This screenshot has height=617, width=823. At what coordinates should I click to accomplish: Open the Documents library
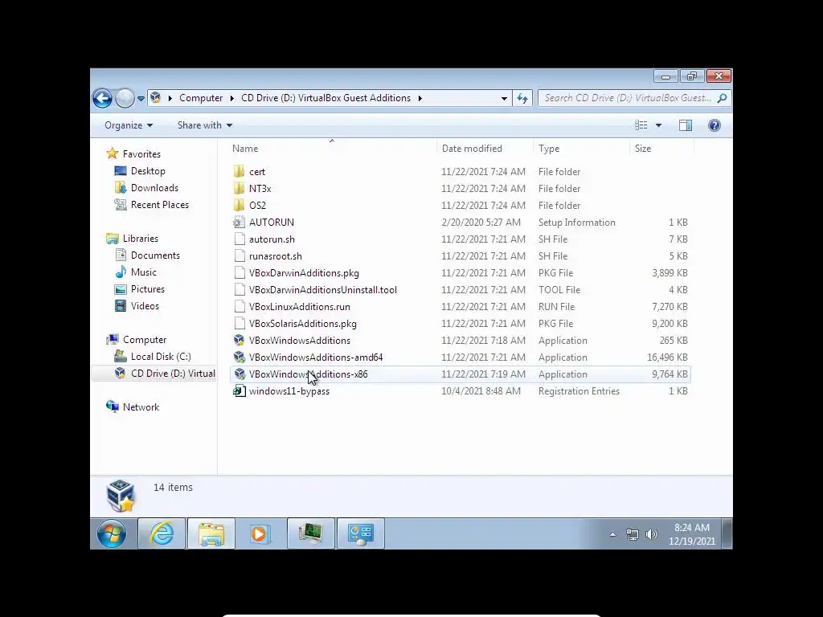(155, 255)
